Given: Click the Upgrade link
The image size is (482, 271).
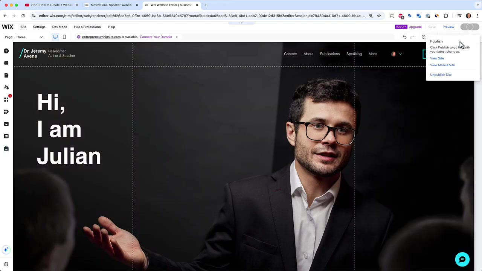Looking at the screenshot, I should (x=415, y=27).
